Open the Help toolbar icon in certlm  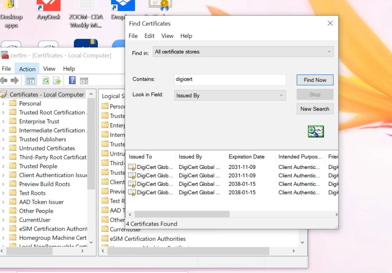pos(72,81)
